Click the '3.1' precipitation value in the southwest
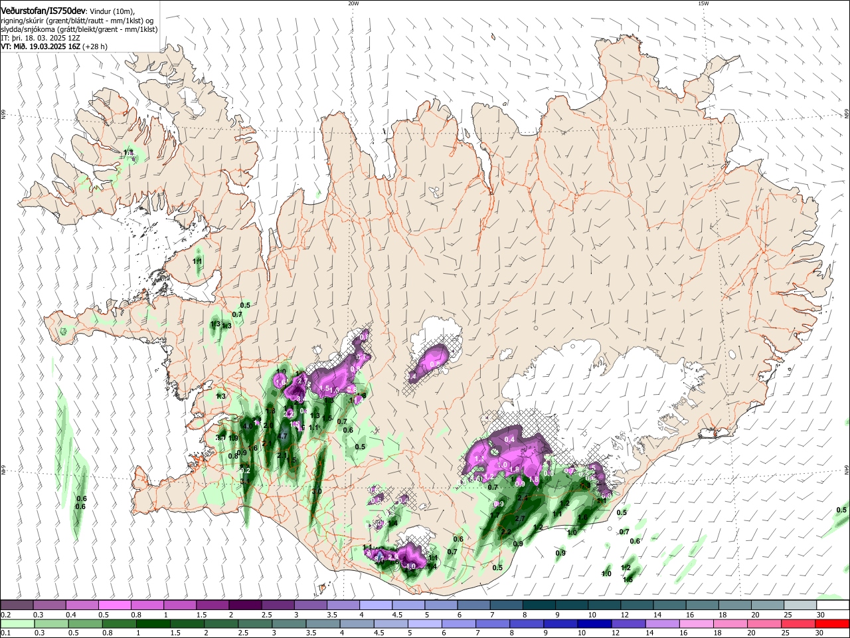This screenshot has height=638, width=850. pyautogui.click(x=245, y=481)
